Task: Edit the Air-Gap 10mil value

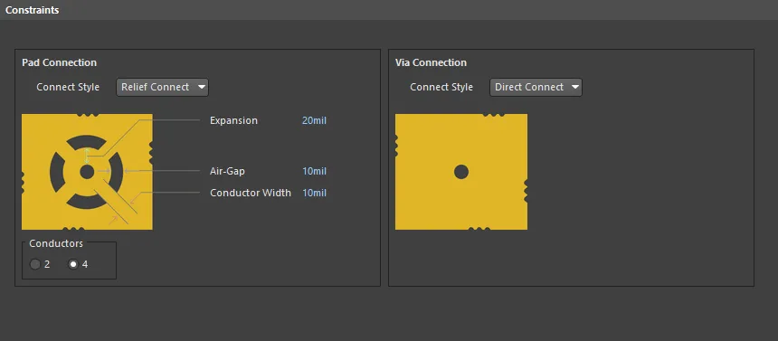Action: click(x=314, y=171)
